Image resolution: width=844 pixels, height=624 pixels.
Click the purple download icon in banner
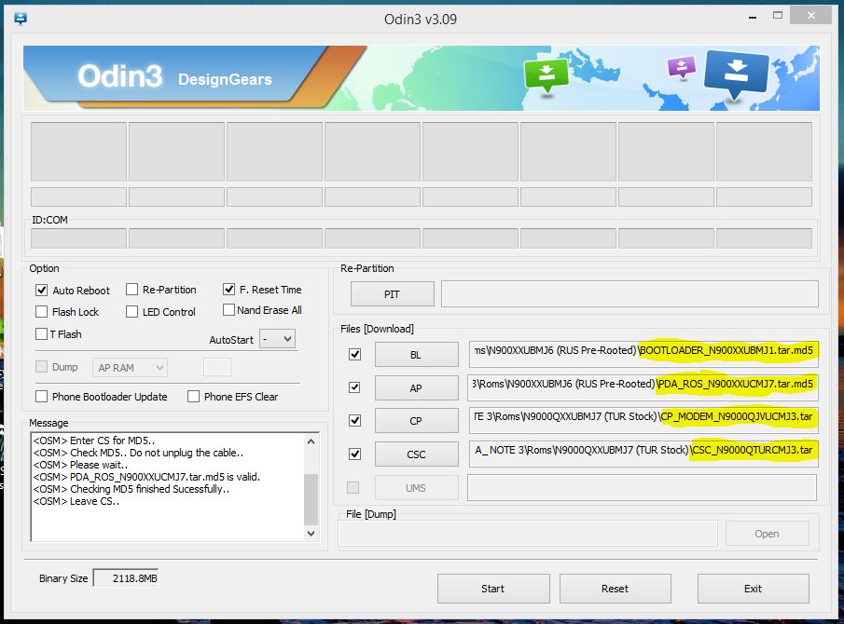pyautogui.click(x=682, y=68)
